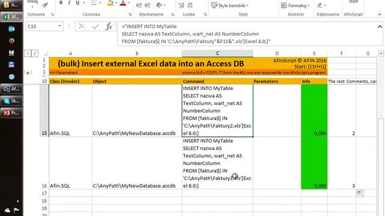Open the Action Center flag icon
The image size is (385, 216).
[16, 210]
